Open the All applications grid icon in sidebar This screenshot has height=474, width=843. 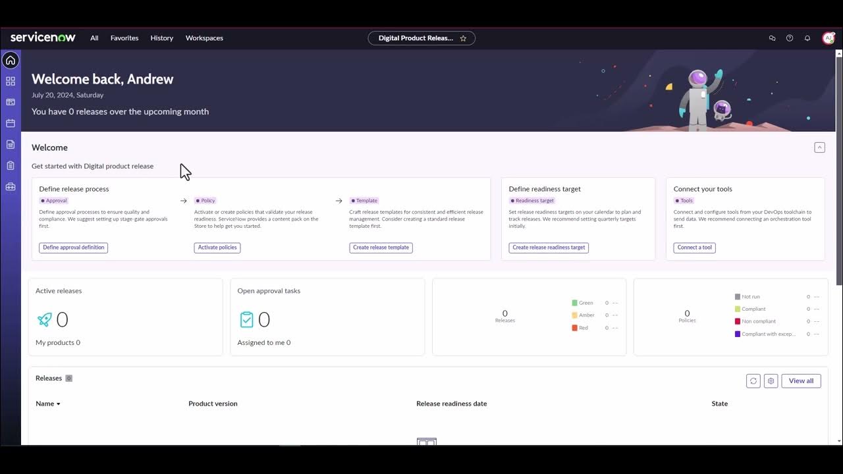pos(10,81)
